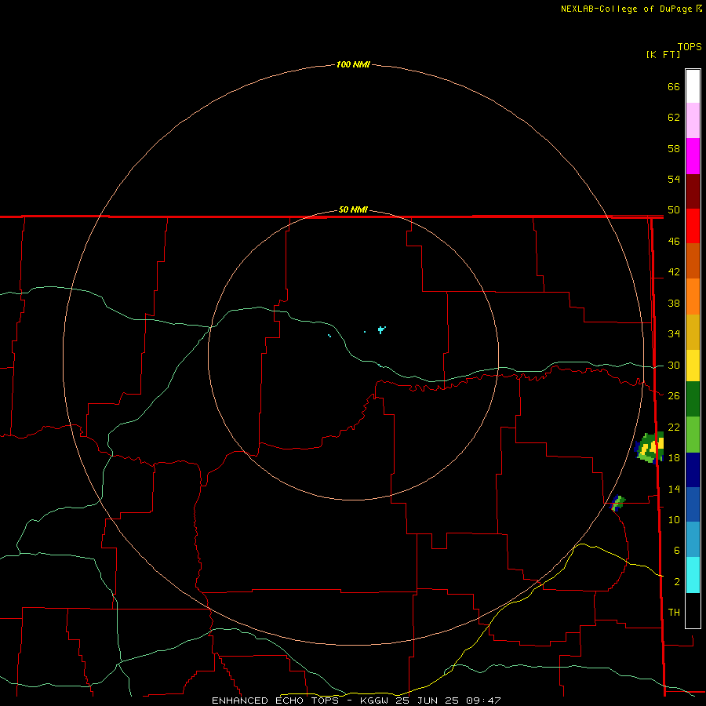Click the 2 legend value label
Image resolution: width=706 pixels, height=706 pixels.
(x=676, y=582)
